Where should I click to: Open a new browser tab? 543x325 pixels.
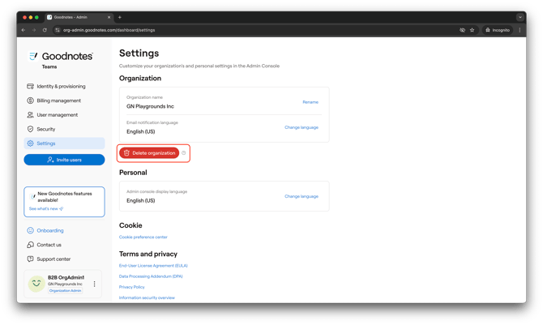click(x=120, y=17)
